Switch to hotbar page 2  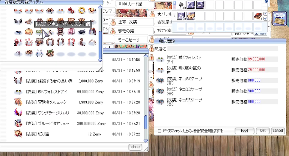coord(174,7)
